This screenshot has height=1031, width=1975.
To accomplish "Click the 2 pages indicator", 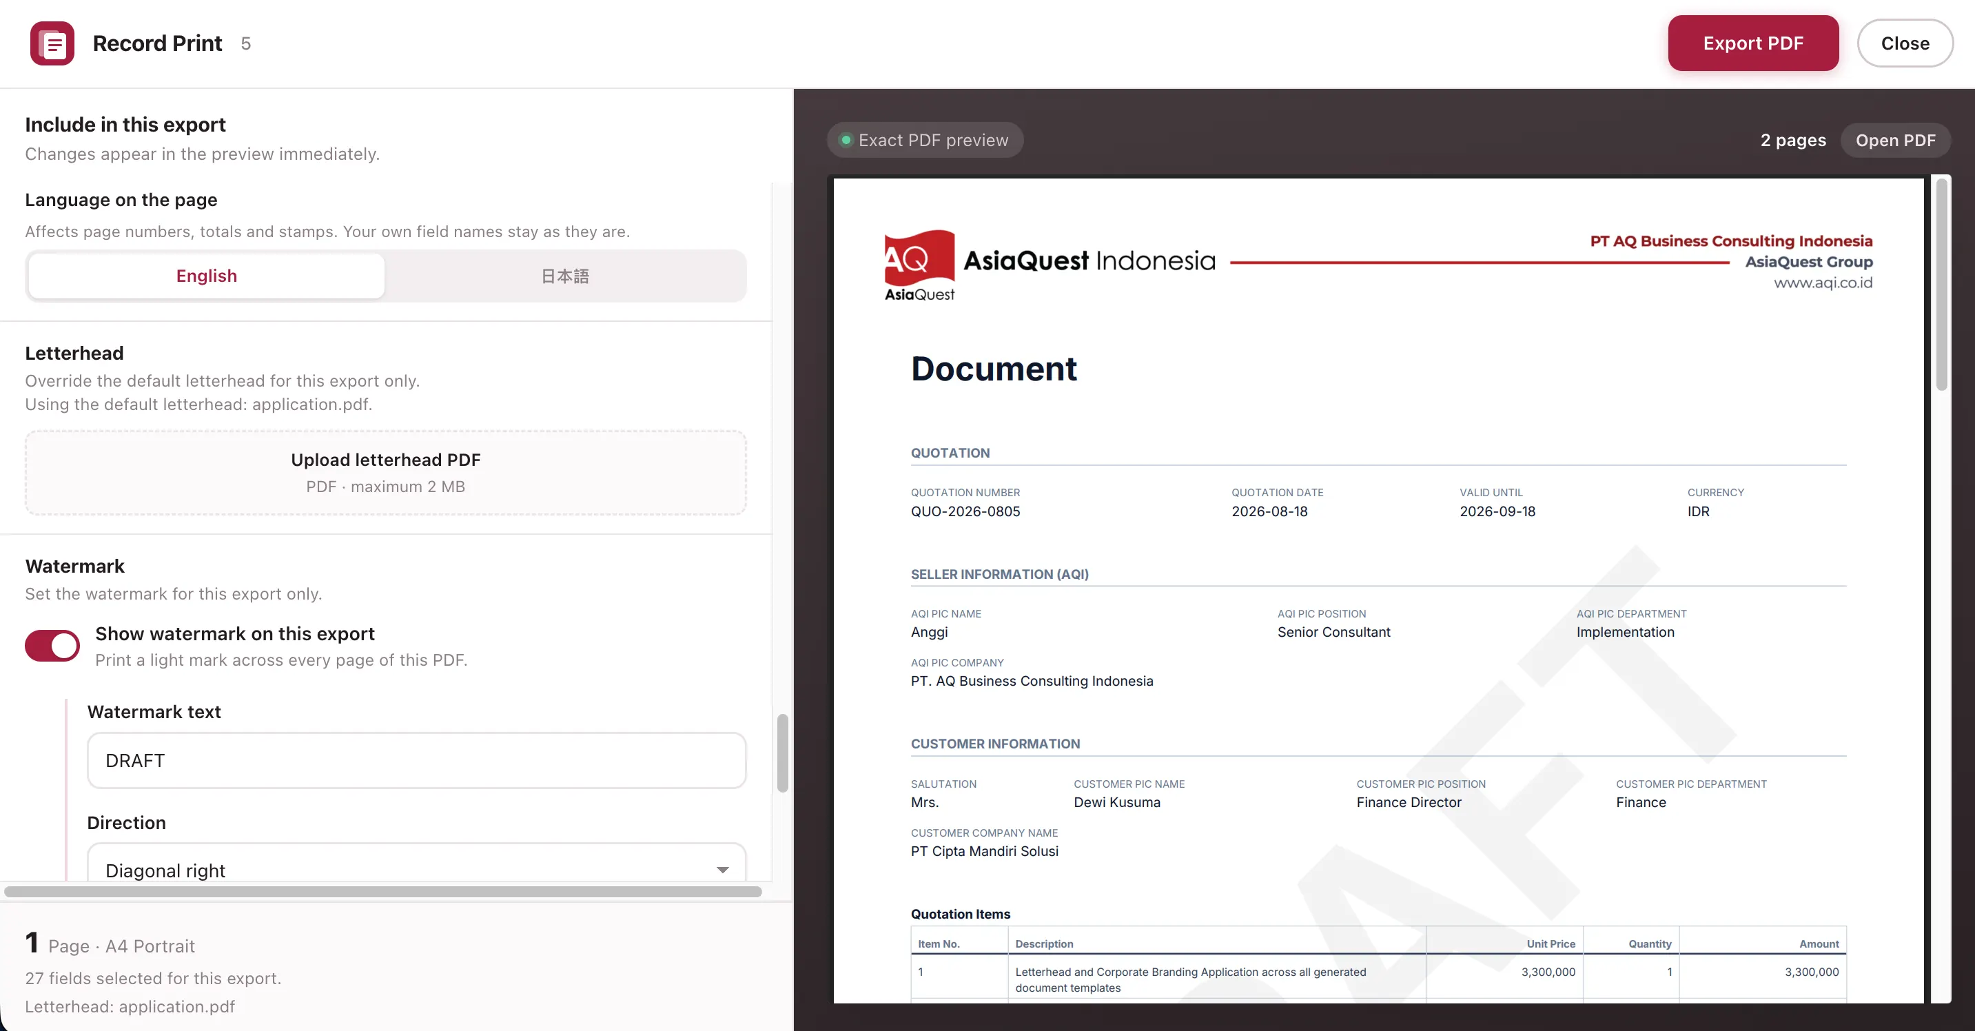I will click(x=1792, y=141).
